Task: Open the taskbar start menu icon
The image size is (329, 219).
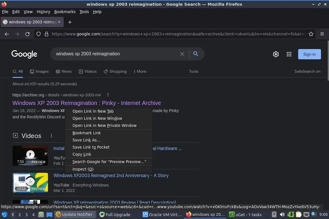Action: click(4, 215)
